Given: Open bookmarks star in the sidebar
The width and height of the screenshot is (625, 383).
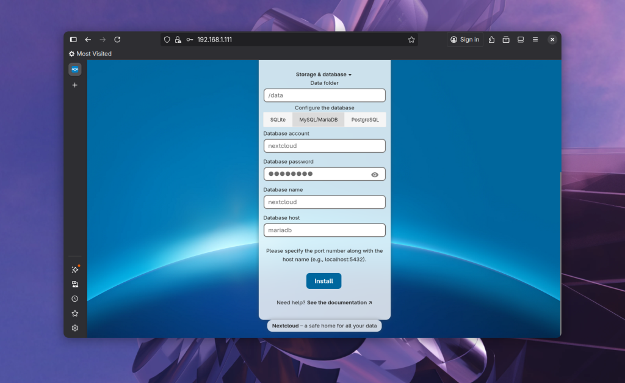Looking at the screenshot, I should click(x=75, y=313).
